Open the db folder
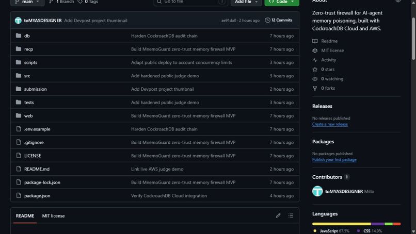416x234 pixels. (x=27, y=36)
